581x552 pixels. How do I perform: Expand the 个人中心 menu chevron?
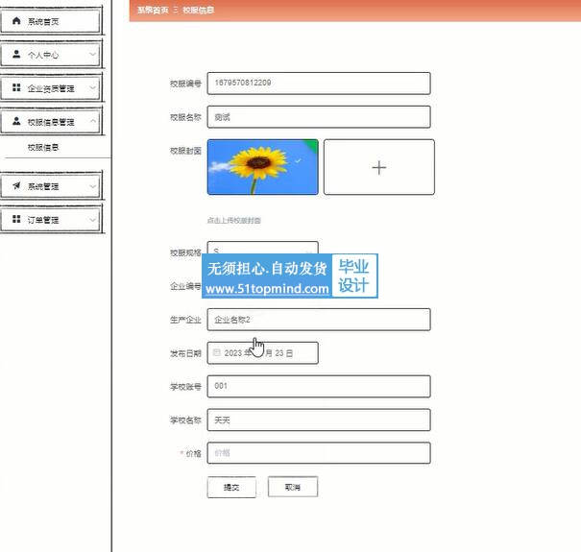point(92,55)
